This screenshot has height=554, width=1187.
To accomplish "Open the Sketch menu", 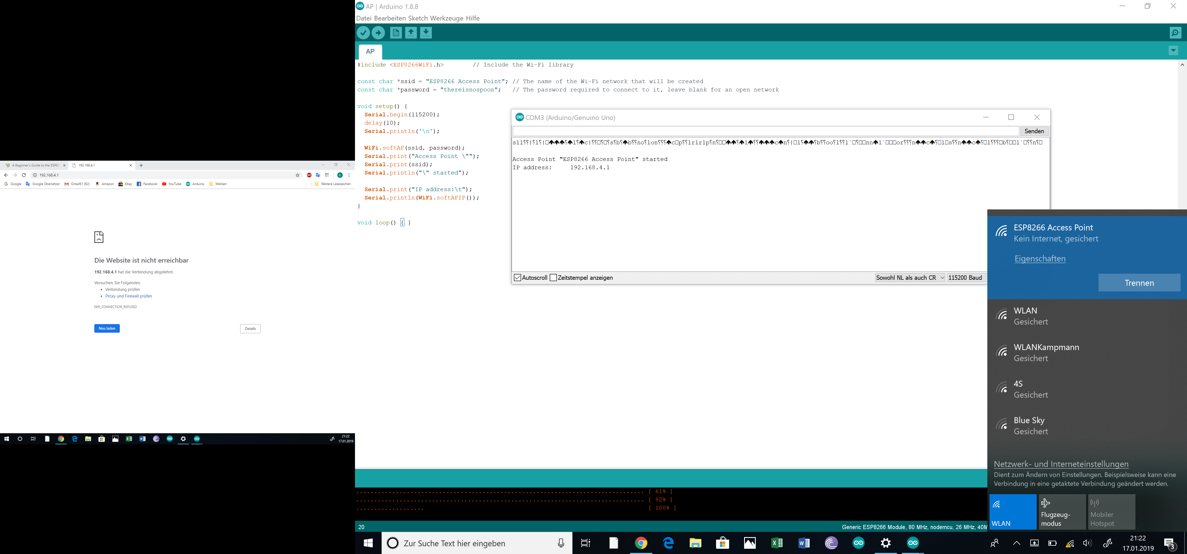I will [x=418, y=18].
